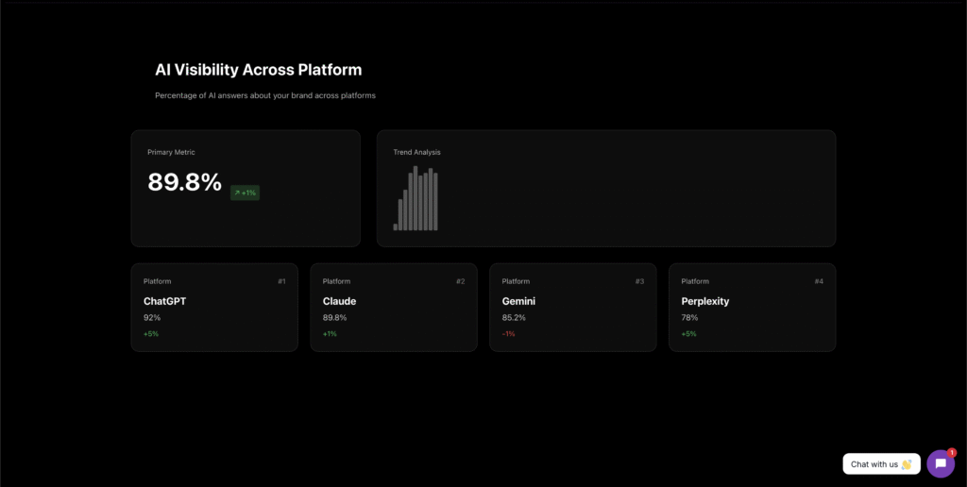Click the Trend Analysis label
This screenshot has width=967, height=487.
[416, 152]
